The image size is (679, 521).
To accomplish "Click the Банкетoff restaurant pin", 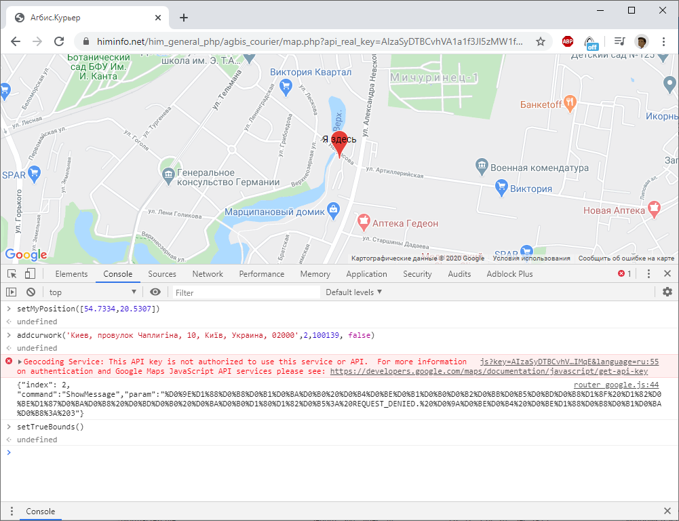I will (x=570, y=104).
